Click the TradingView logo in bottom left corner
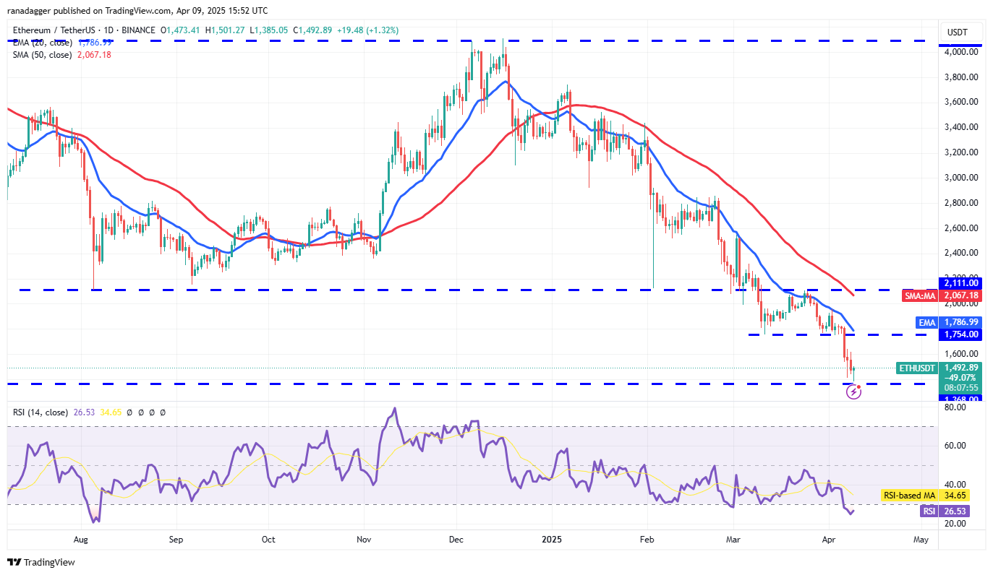993x575 pixels. 42,560
